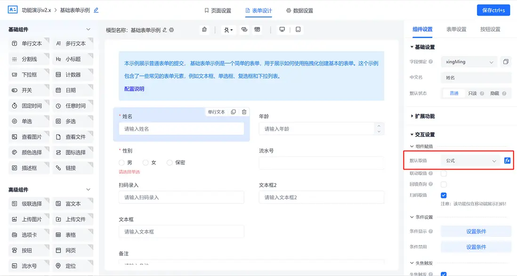Collapse the 基础组件 section
Image resolution: width=517 pixels, height=276 pixels.
[87, 29]
